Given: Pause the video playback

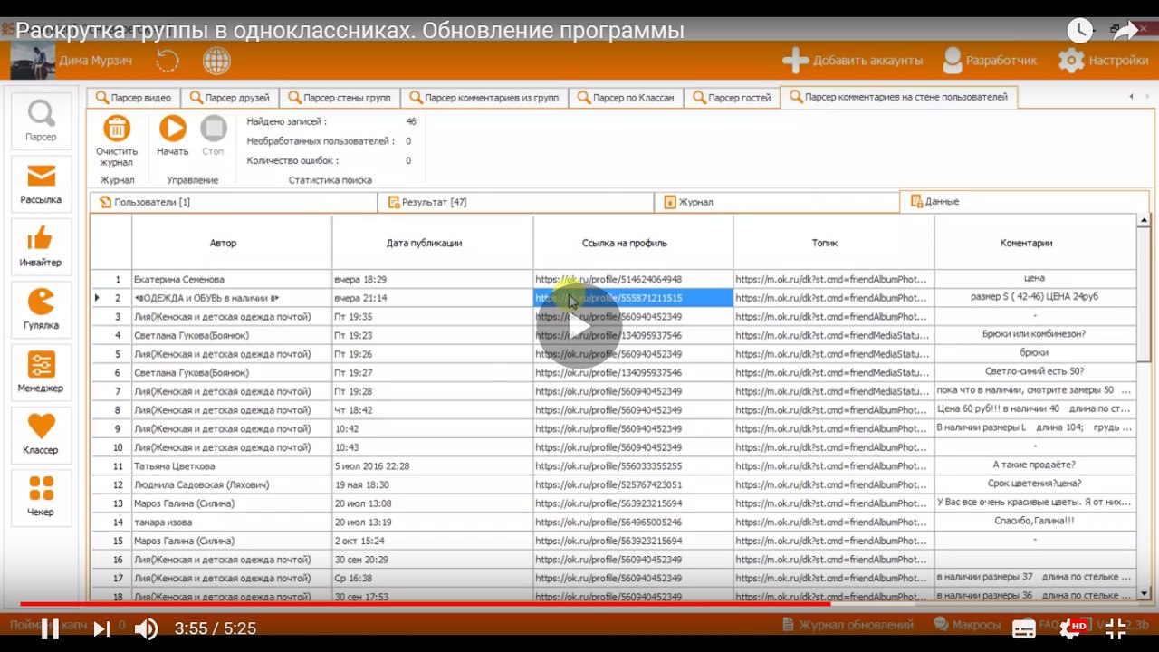Looking at the screenshot, I should pyautogui.click(x=51, y=628).
